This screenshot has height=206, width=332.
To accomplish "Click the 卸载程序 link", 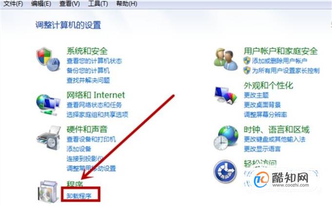I will (x=79, y=196).
